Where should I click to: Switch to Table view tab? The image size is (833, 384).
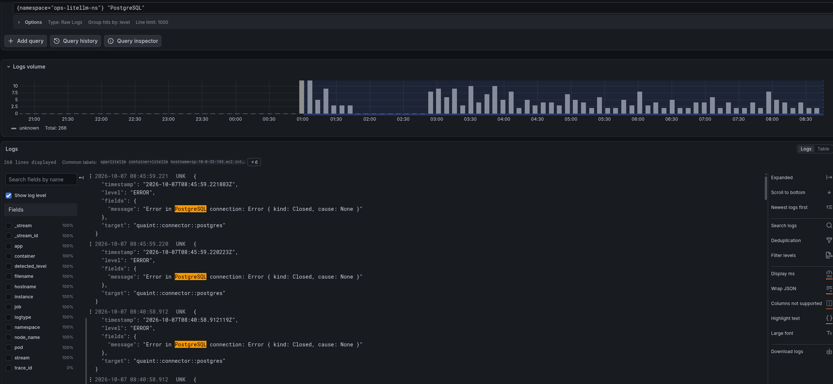click(823, 149)
